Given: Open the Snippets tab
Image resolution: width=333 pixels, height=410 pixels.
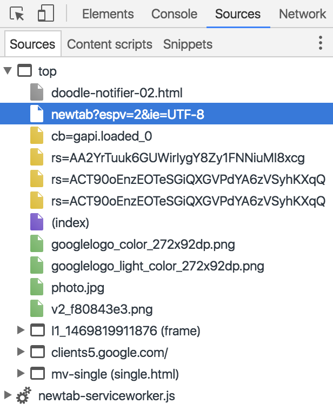Looking at the screenshot, I should (x=188, y=44).
